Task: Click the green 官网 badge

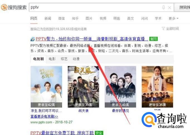Action: tap(153, 39)
